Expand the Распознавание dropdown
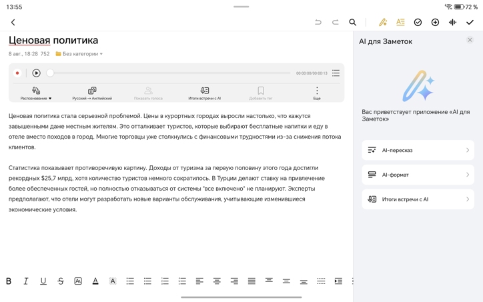The image size is (483, 302). pos(36,93)
